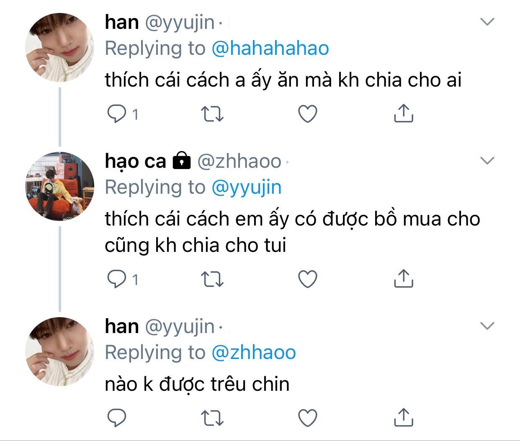This screenshot has width=520, height=441.
Task: Open the @hahahahao mention link
Action: click(x=270, y=49)
